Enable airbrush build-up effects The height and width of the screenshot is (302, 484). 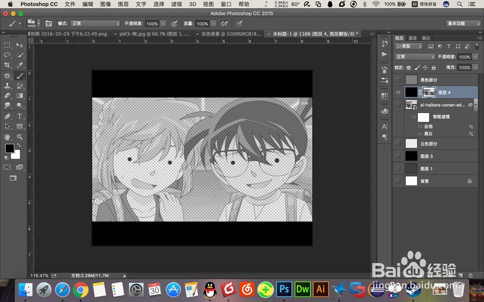pyautogui.click(x=225, y=23)
